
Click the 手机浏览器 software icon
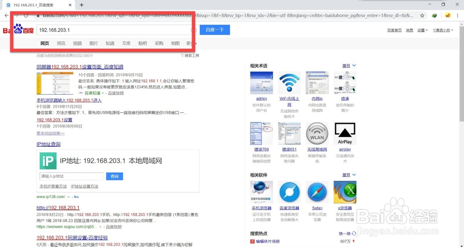click(261, 192)
